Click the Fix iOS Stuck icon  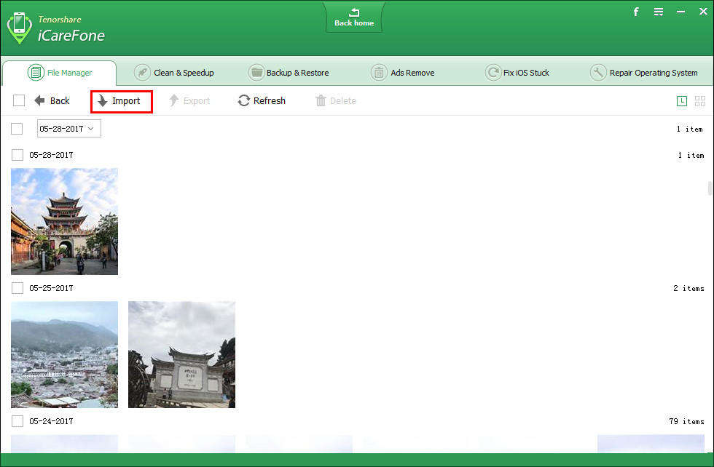[x=493, y=73]
